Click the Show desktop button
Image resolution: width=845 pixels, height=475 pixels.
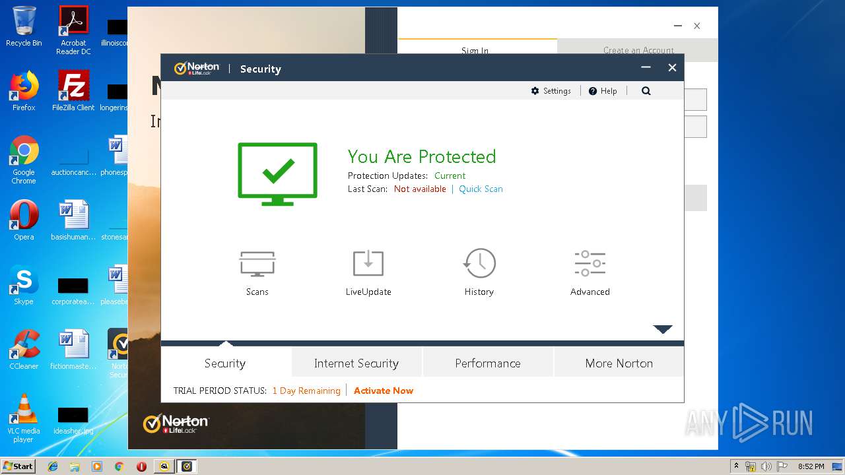(838, 466)
